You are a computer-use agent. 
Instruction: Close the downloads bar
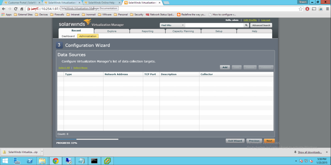pos(327,152)
